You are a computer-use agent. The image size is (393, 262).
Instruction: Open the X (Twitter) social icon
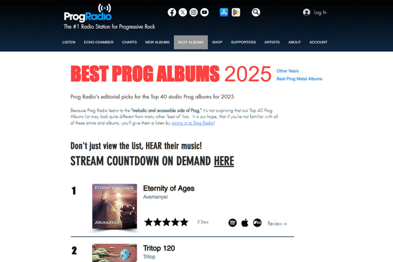click(183, 12)
